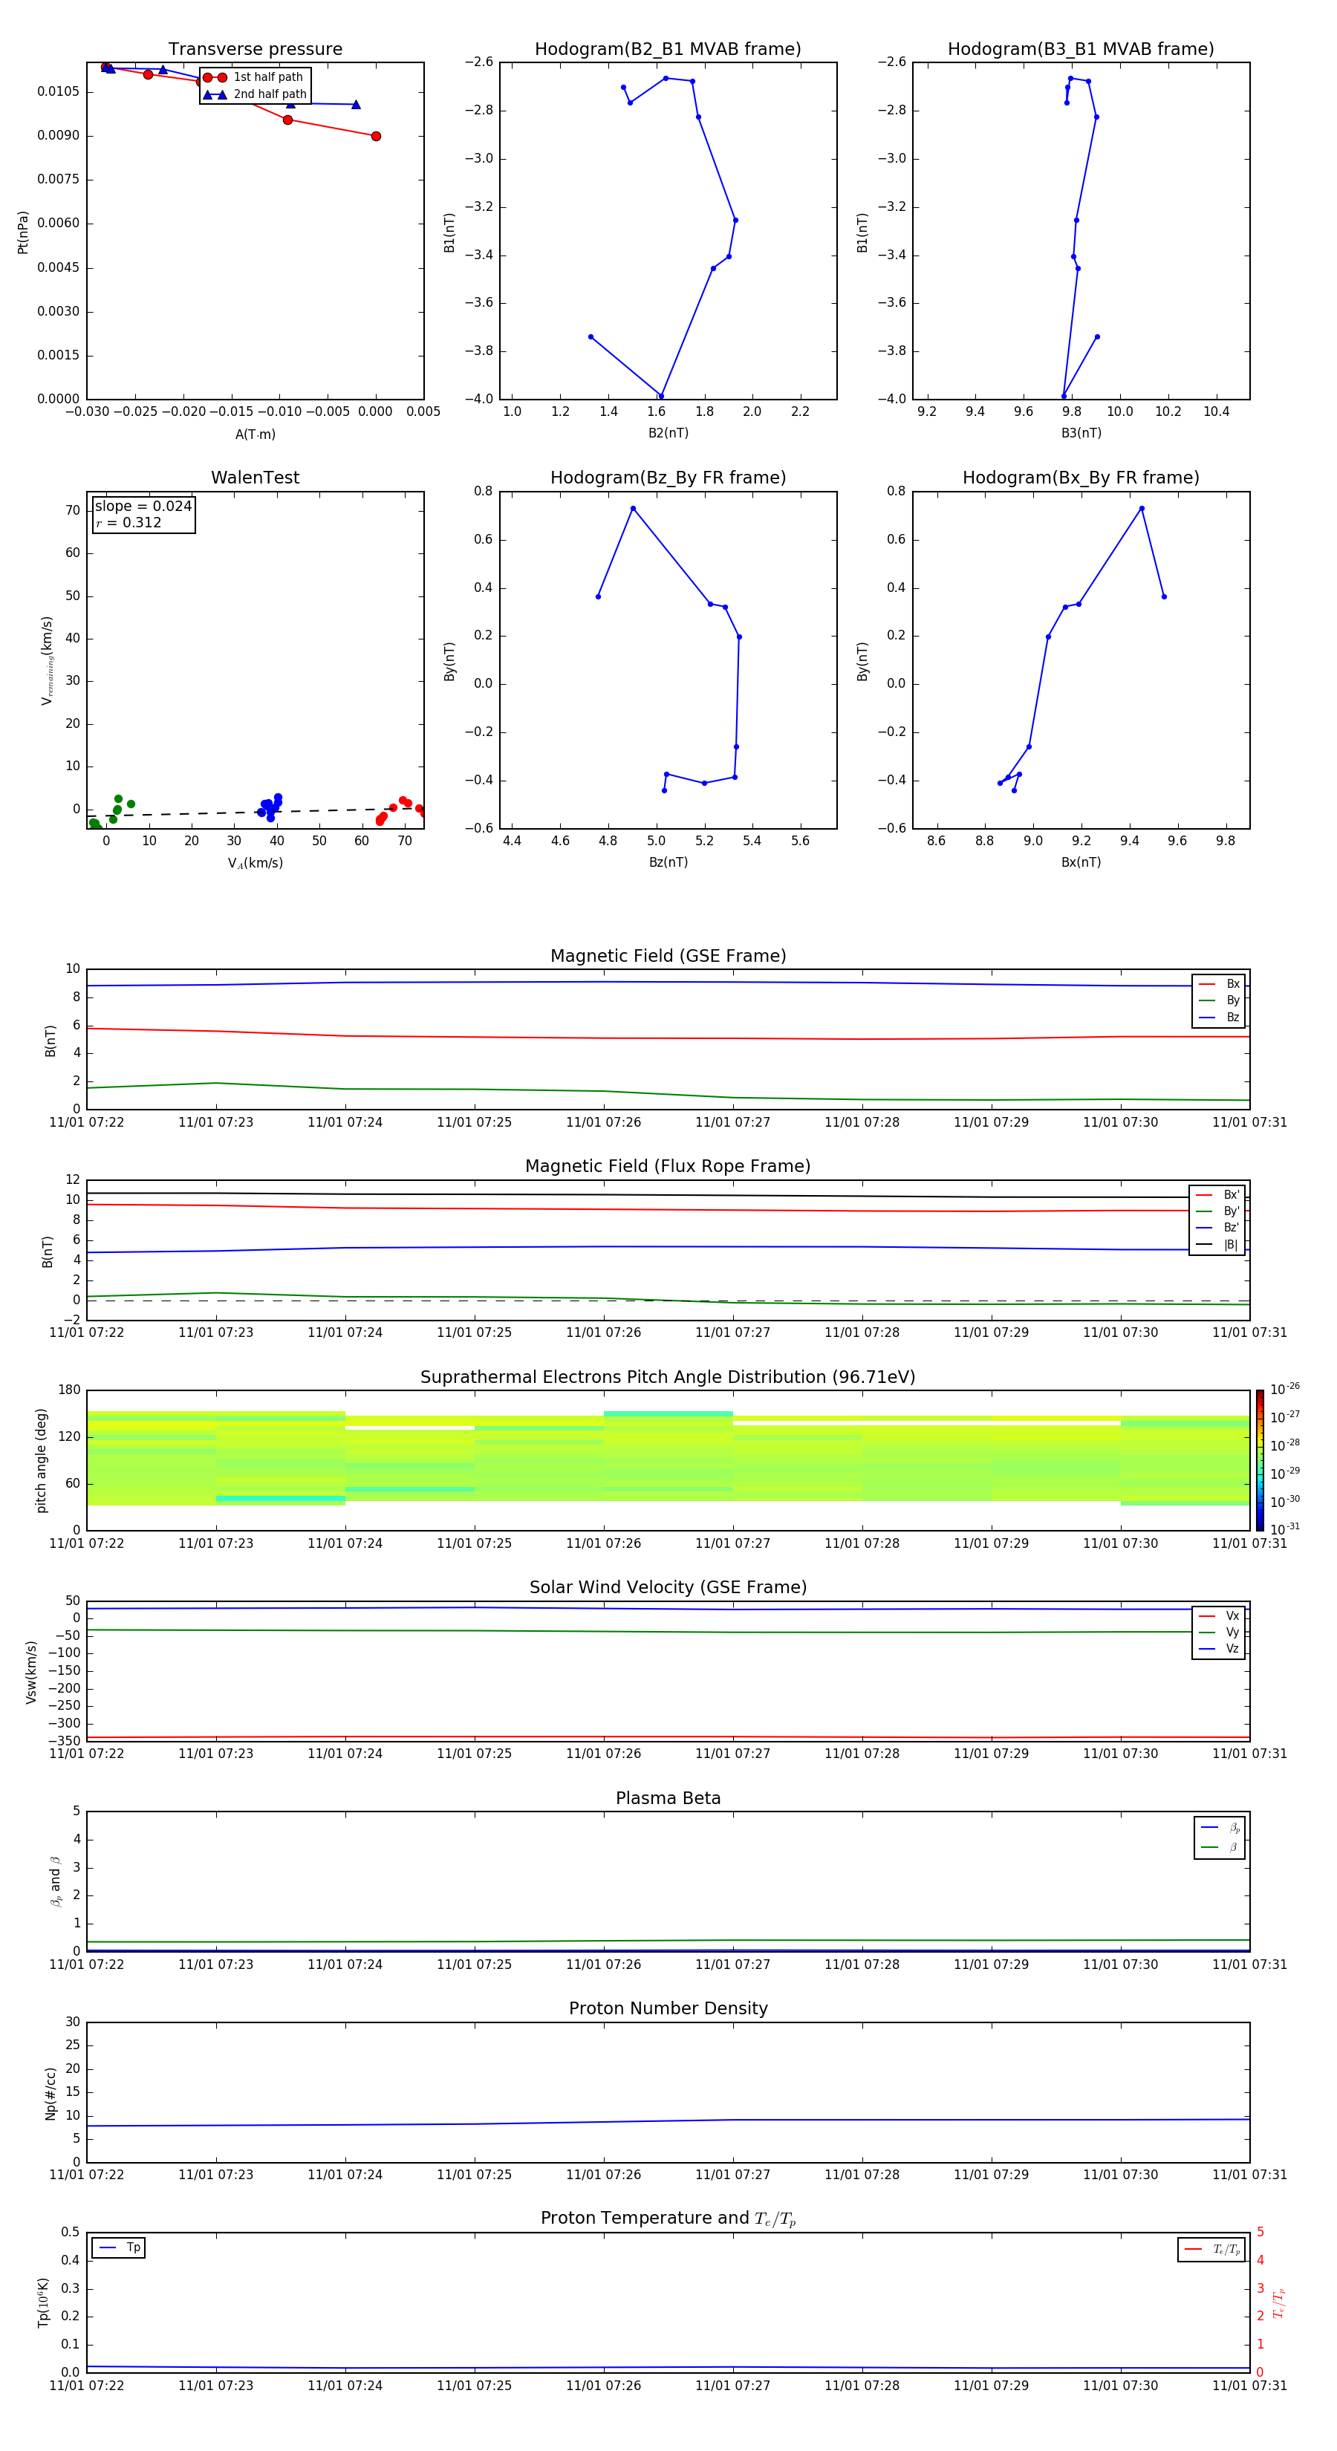The image size is (1337, 2451).
Task: Select the Hodogram(B2_B1 MVAB frame) title
Action: point(667,50)
